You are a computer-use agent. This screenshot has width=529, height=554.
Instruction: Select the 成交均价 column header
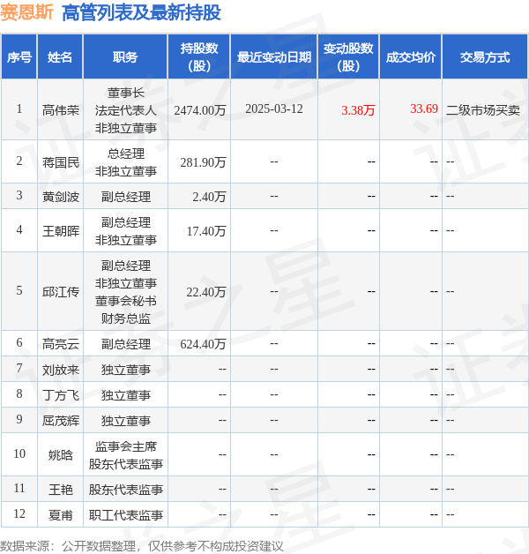point(410,56)
